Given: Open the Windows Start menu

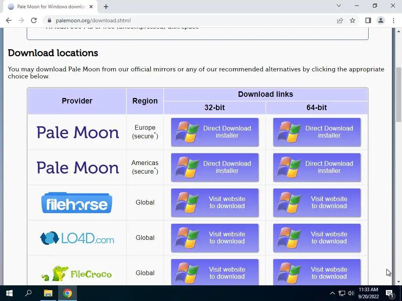Looking at the screenshot, I should pyautogui.click(x=9, y=293).
